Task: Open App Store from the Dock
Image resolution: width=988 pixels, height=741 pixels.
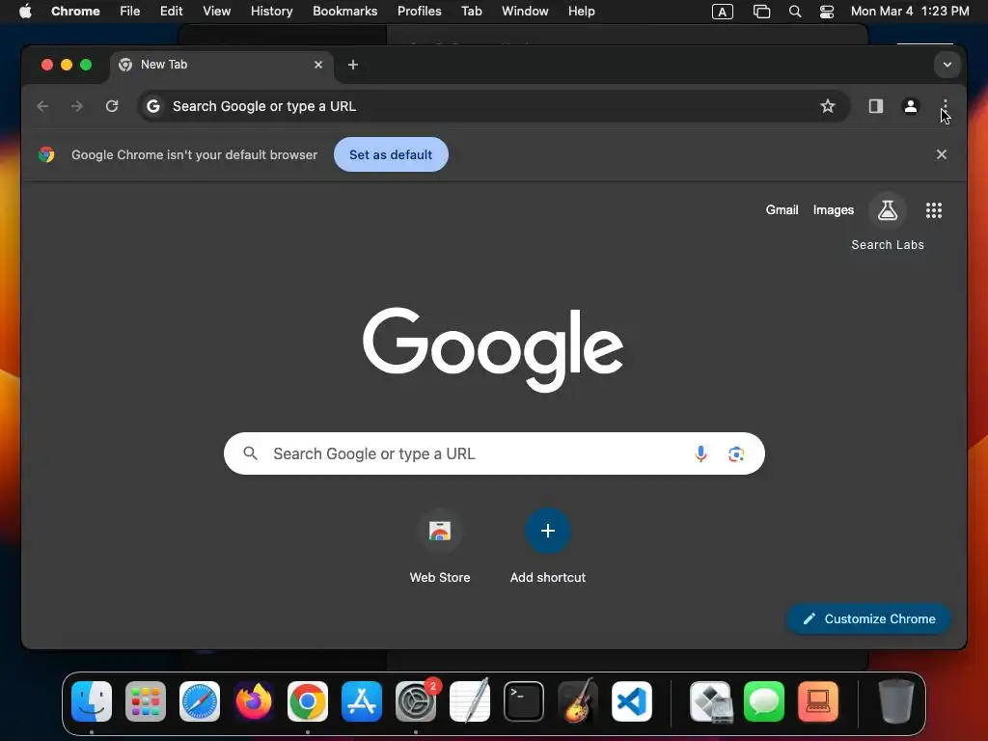Action: tap(362, 701)
